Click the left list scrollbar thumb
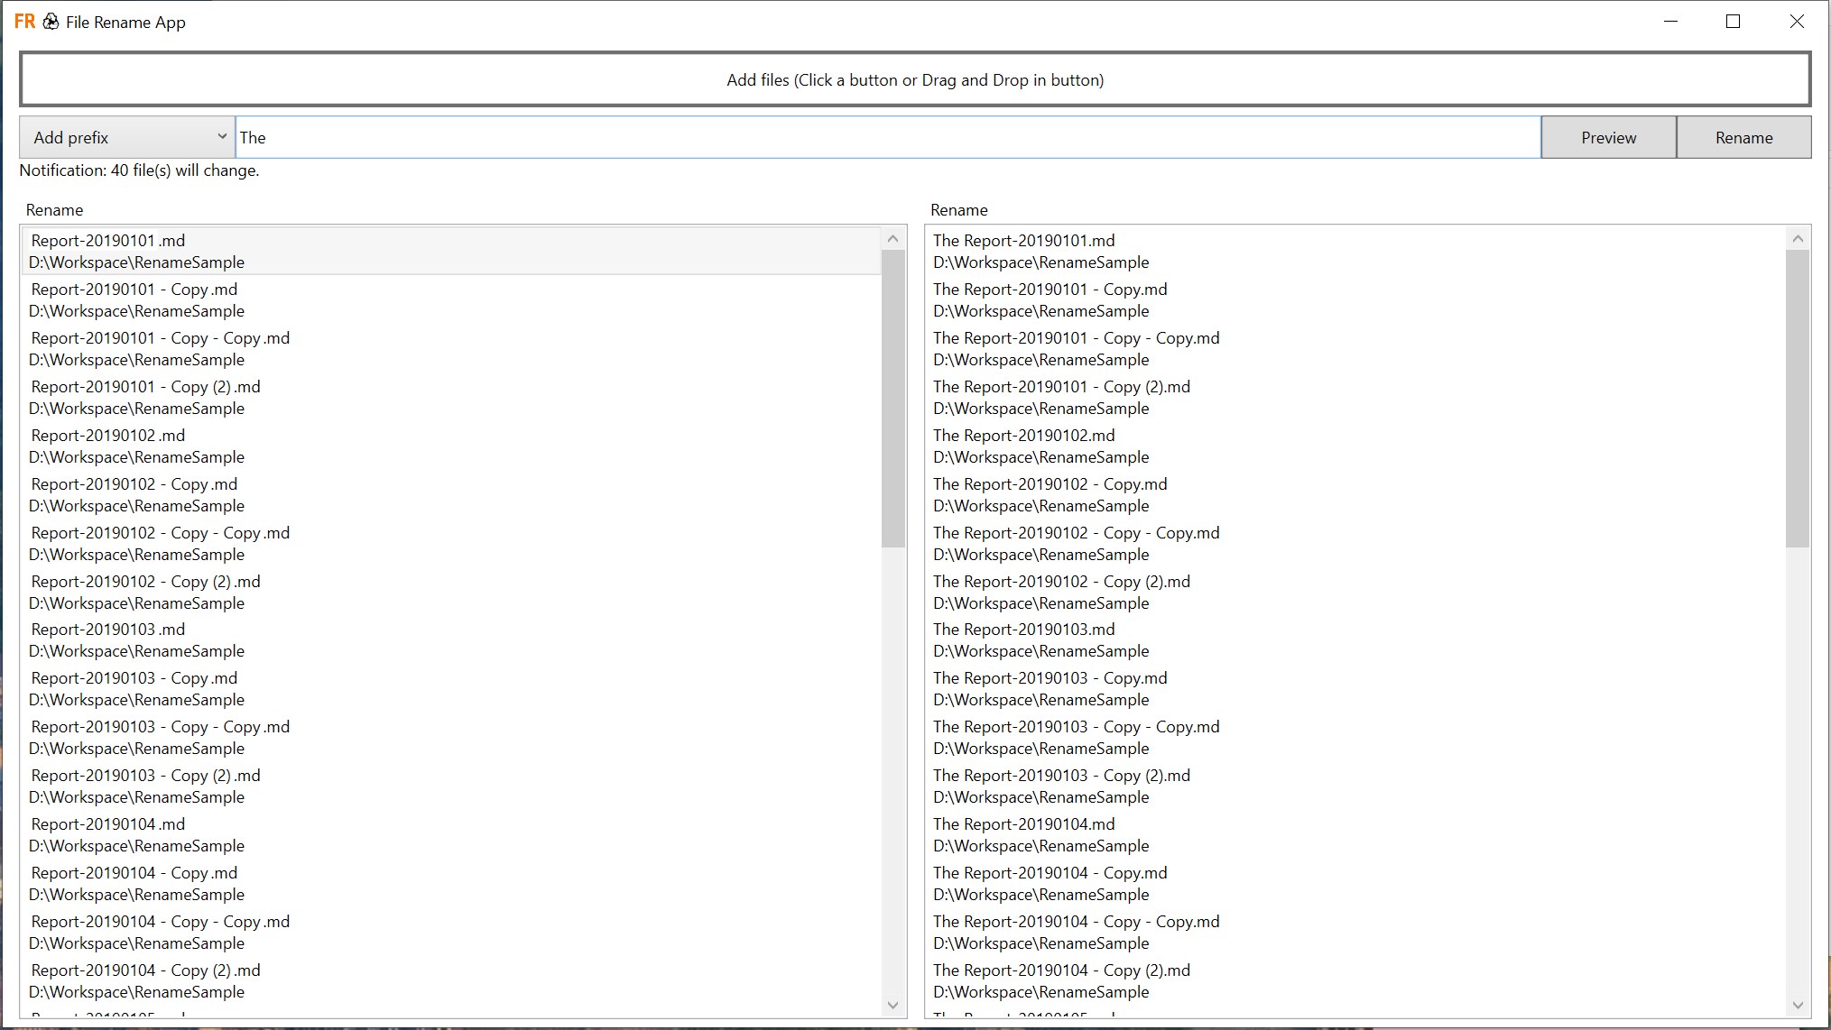This screenshot has height=1030, width=1831. 892,398
